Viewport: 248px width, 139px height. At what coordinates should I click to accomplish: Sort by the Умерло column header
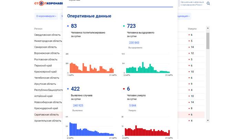pos(192,29)
